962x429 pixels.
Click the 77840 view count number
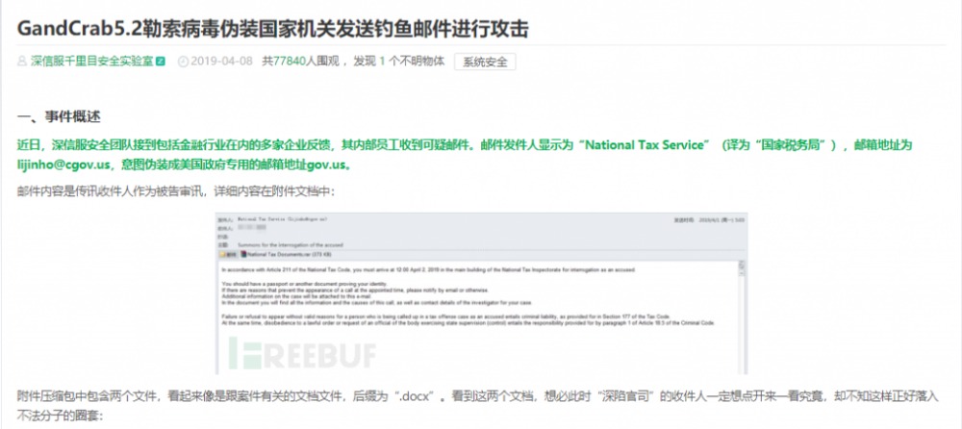pyautogui.click(x=292, y=62)
